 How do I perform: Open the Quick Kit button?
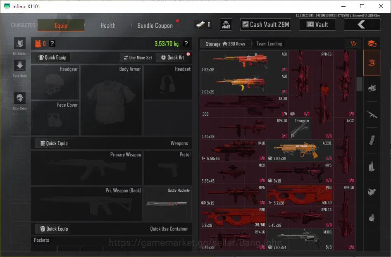click(x=173, y=57)
